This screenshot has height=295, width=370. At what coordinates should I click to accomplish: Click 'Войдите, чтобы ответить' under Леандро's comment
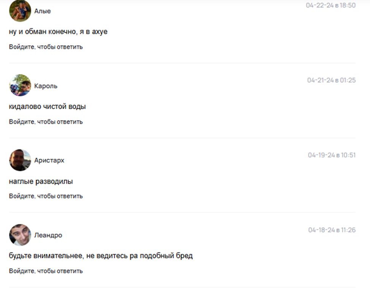[46, 271]
